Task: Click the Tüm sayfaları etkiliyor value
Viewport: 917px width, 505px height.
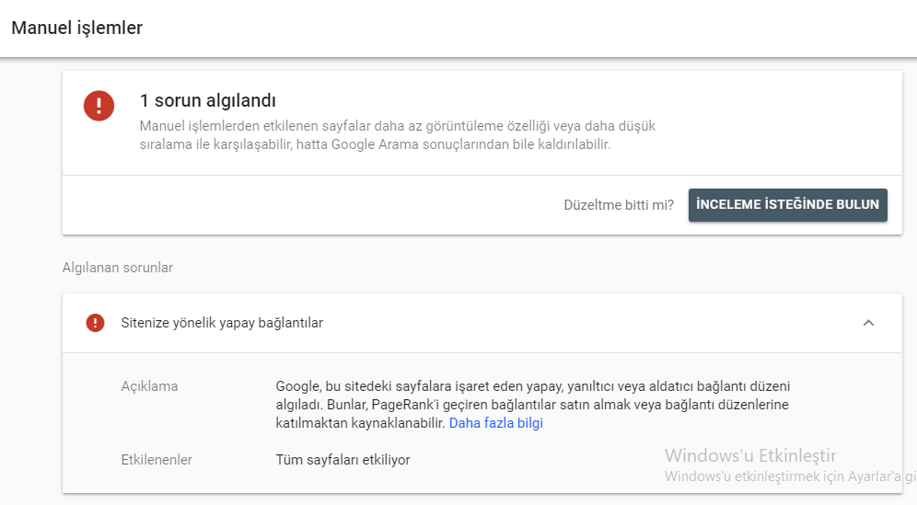Action: pos(342,460)
